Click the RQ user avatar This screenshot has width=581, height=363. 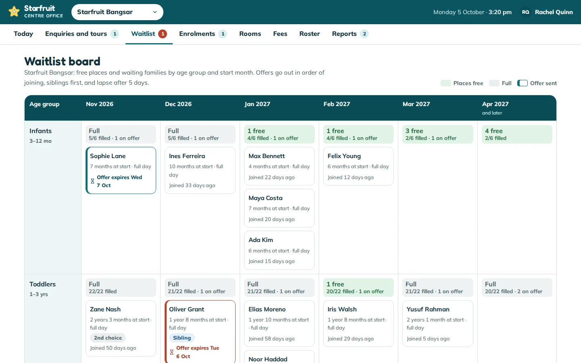(525, 12)
